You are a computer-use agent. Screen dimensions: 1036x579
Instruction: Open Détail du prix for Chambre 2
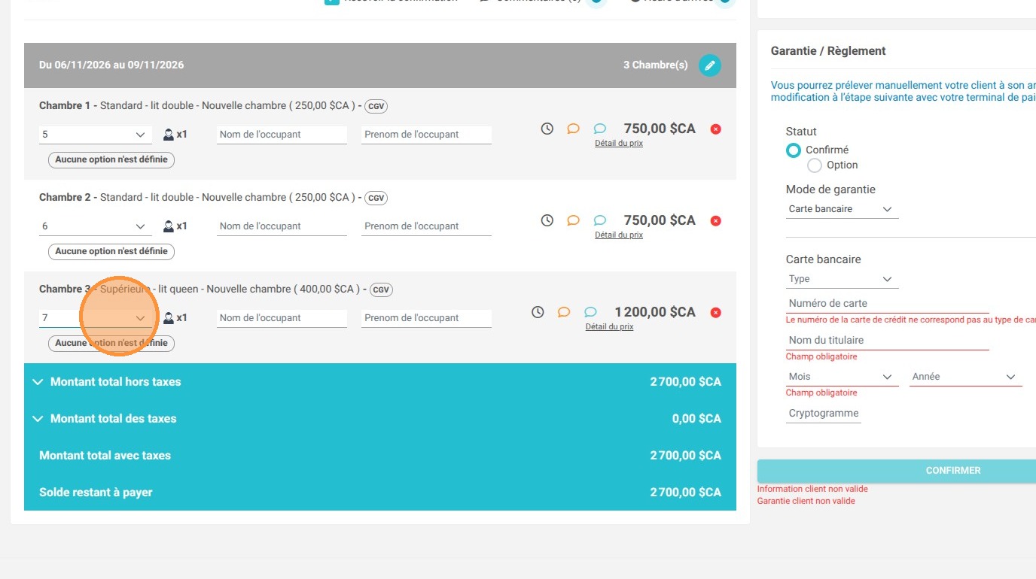pyautogui.click(x=619, y=235)
